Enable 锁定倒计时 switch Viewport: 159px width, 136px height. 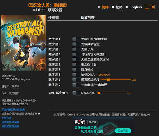(76, 64)
